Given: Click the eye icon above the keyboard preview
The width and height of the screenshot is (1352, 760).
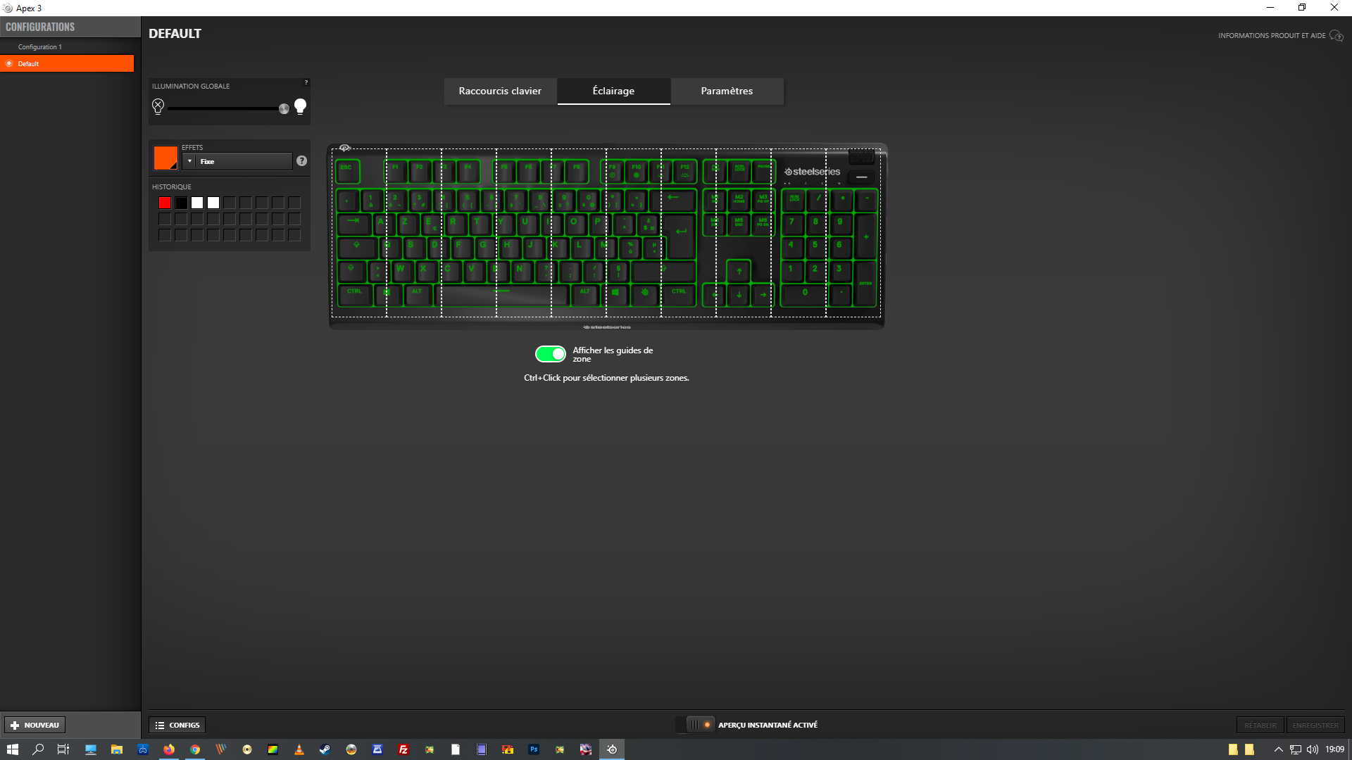Looking at the screenshot, I should 344,148.
